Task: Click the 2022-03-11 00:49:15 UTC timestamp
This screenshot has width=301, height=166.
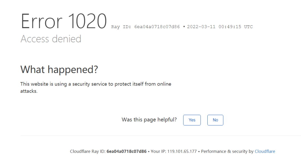Action: (x=220, y=27)
